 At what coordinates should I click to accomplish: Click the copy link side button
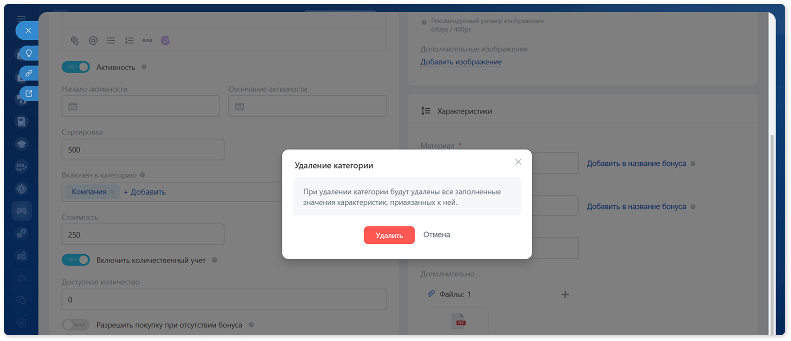[29, 73]
